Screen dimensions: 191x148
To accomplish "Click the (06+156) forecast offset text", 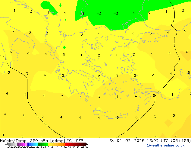I will 181,141.
